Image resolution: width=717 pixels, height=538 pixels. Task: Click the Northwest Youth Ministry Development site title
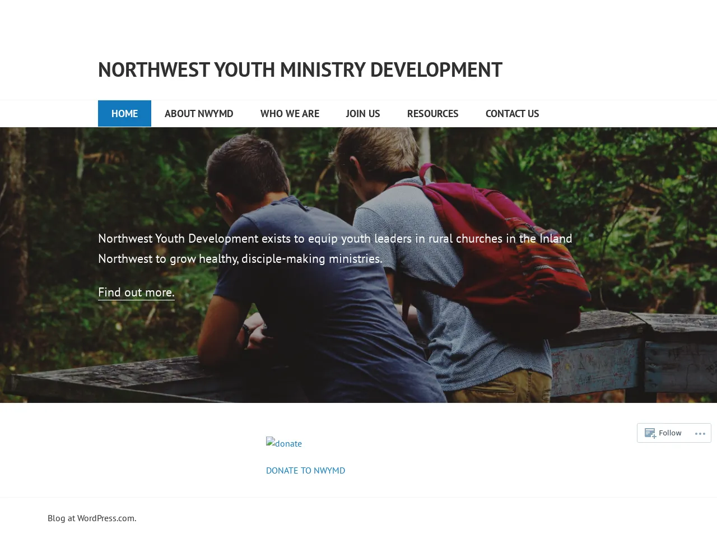300,69
